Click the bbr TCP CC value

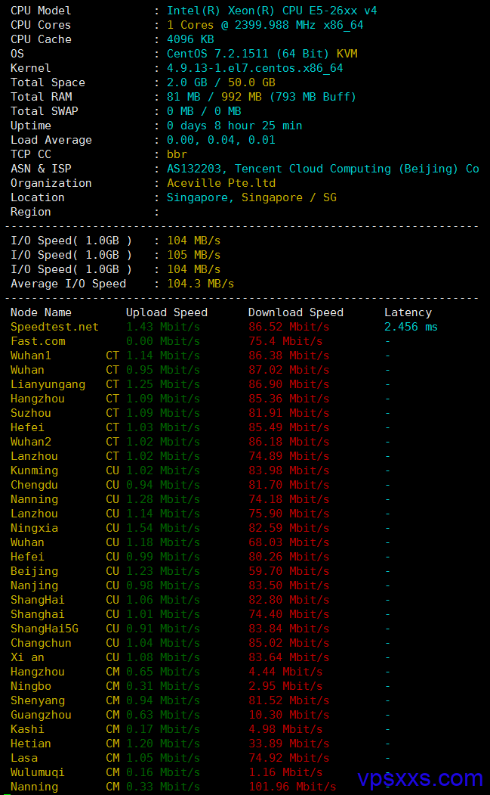point(177,154)
